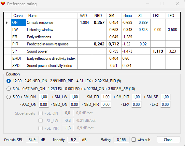Click the bold NBD value 0,242
Screen dimensions: 185x146
[99, 44]
